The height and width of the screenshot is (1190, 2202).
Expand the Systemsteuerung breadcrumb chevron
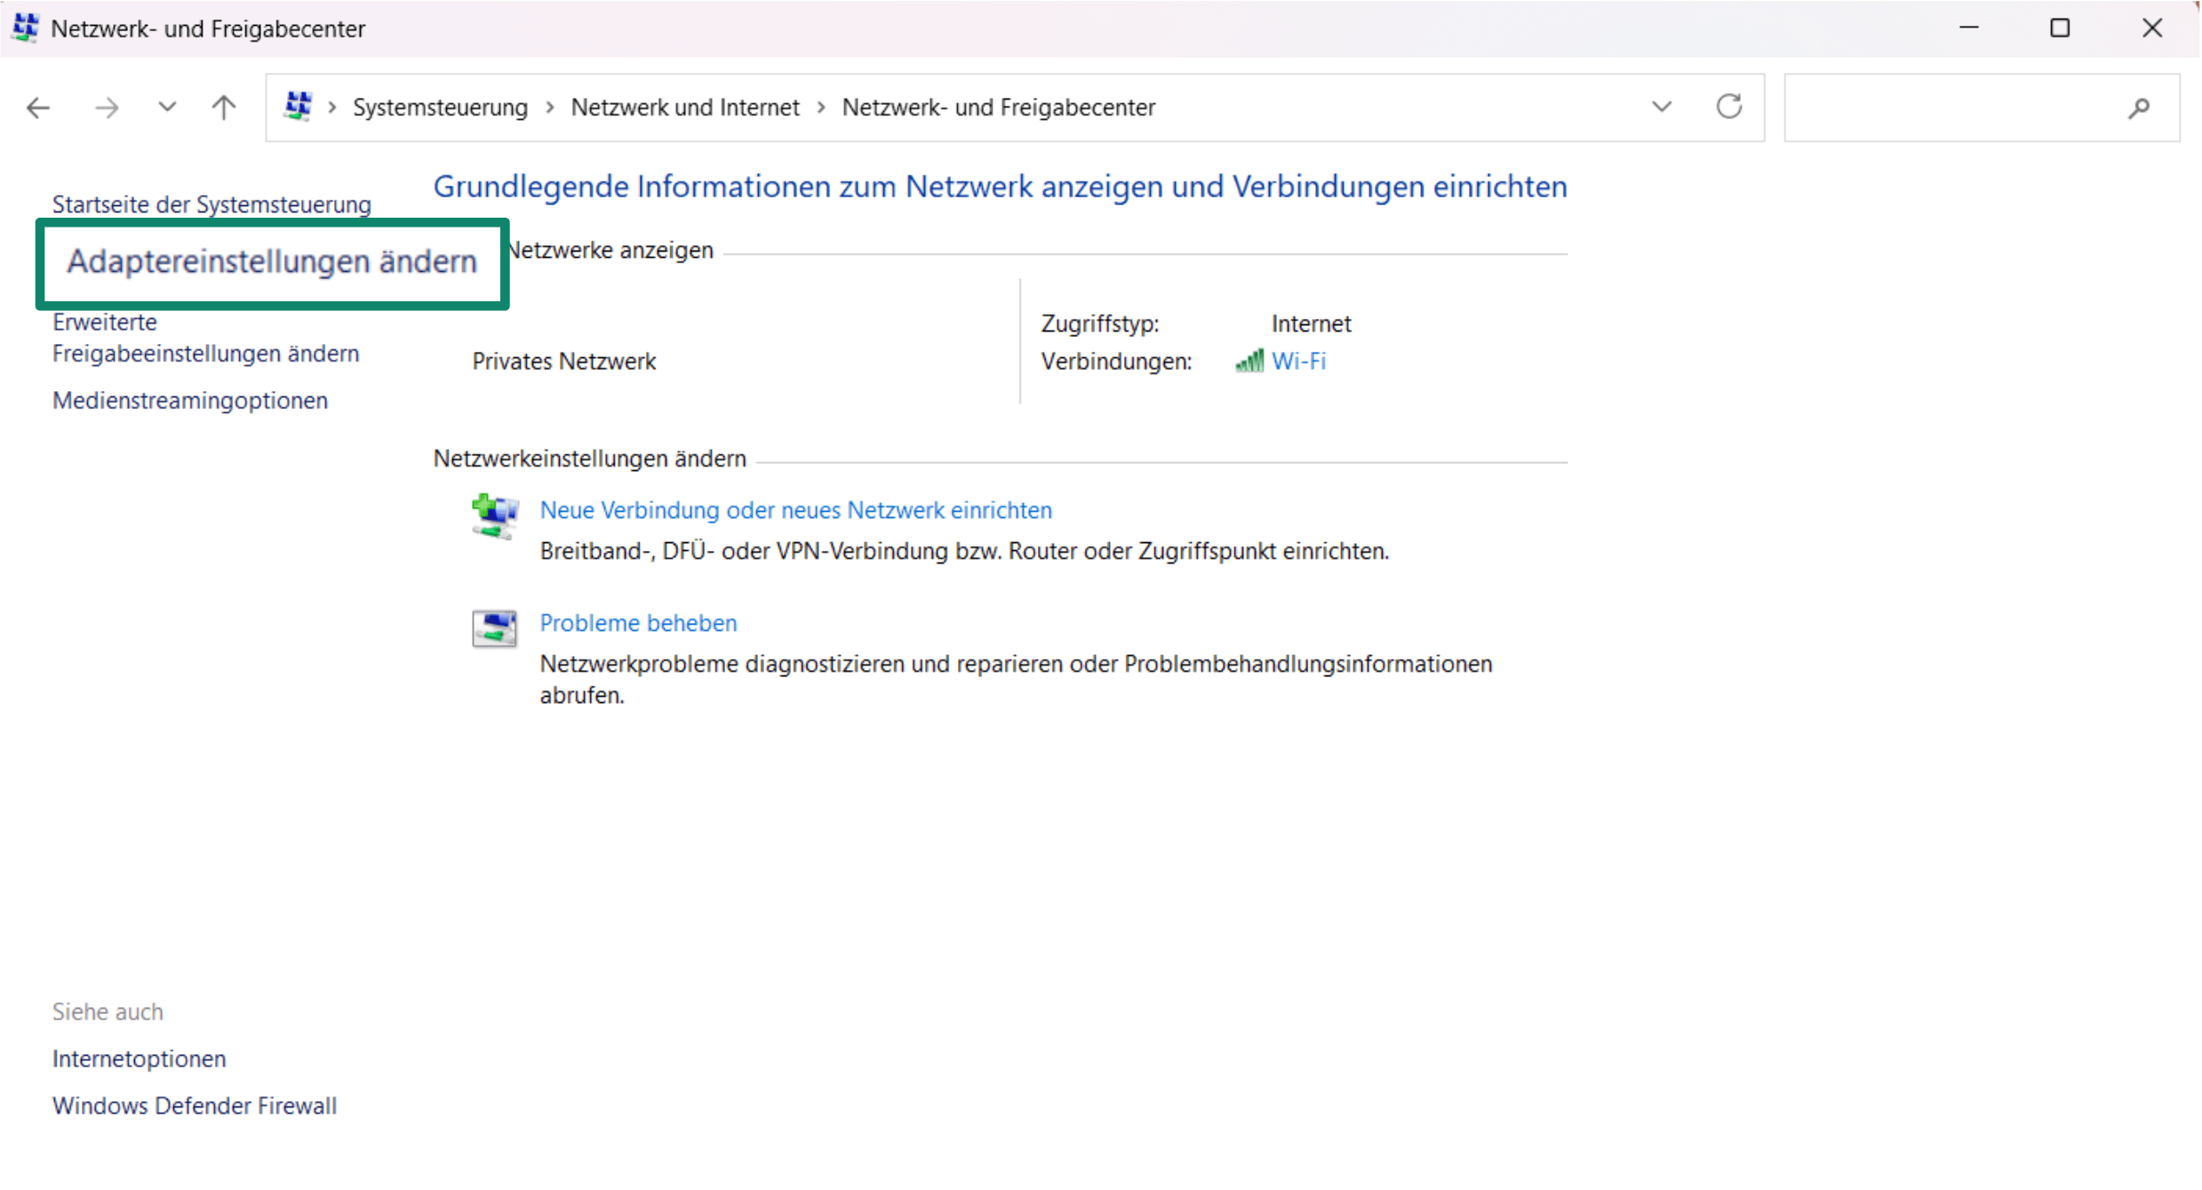551,107
